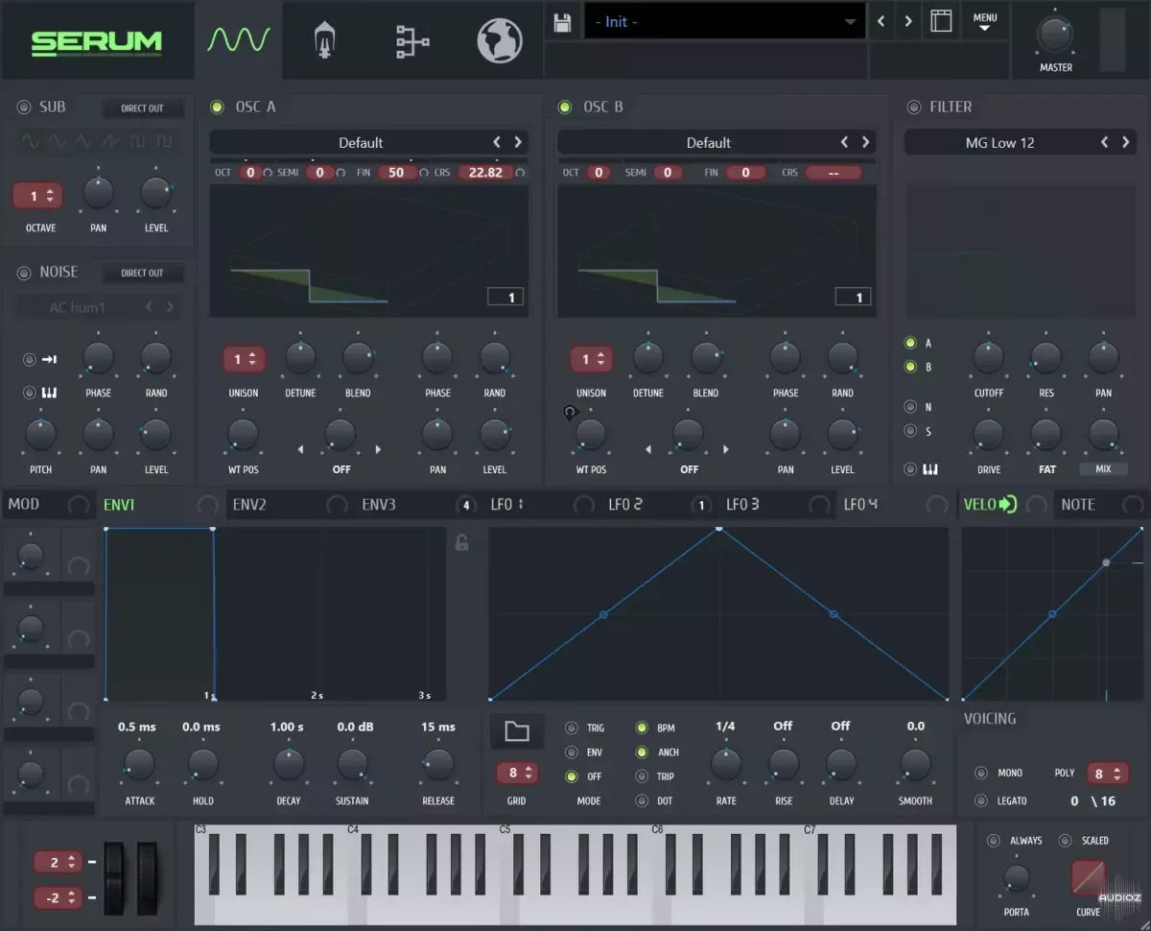
Task: Click NOISE DIRECT OUT button
Action: (x=142, y=273)
